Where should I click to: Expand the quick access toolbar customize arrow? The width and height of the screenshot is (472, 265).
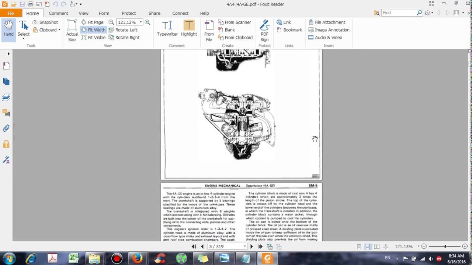(80, 4)
